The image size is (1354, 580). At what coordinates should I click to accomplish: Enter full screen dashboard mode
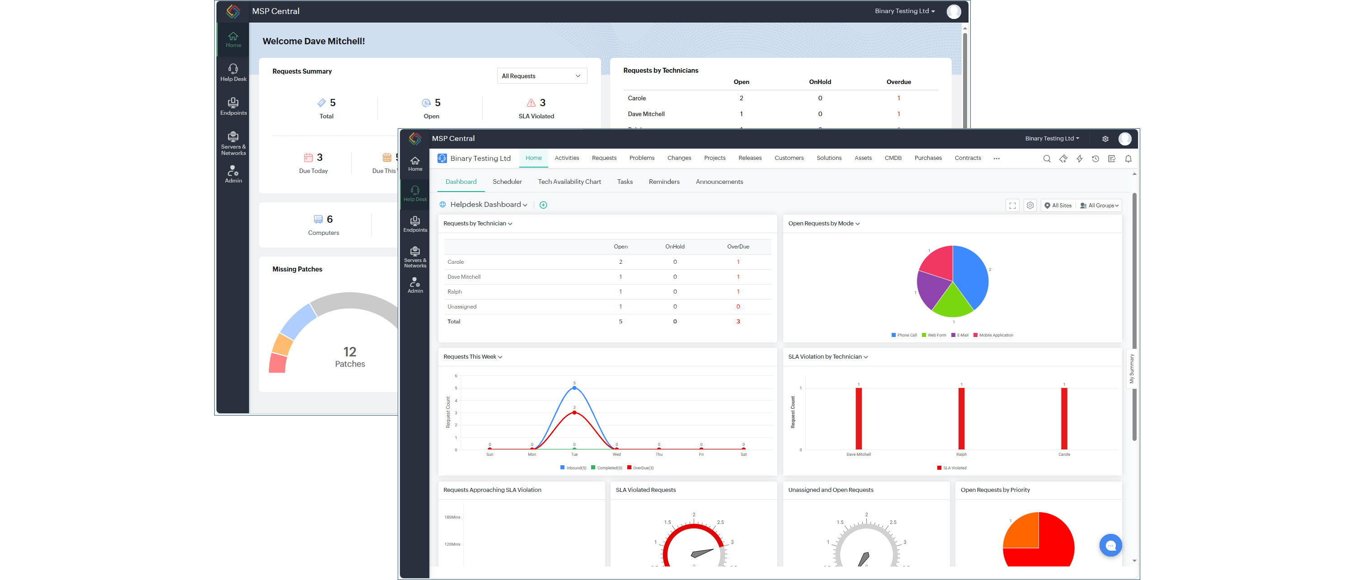click(x=1012, y=206)
